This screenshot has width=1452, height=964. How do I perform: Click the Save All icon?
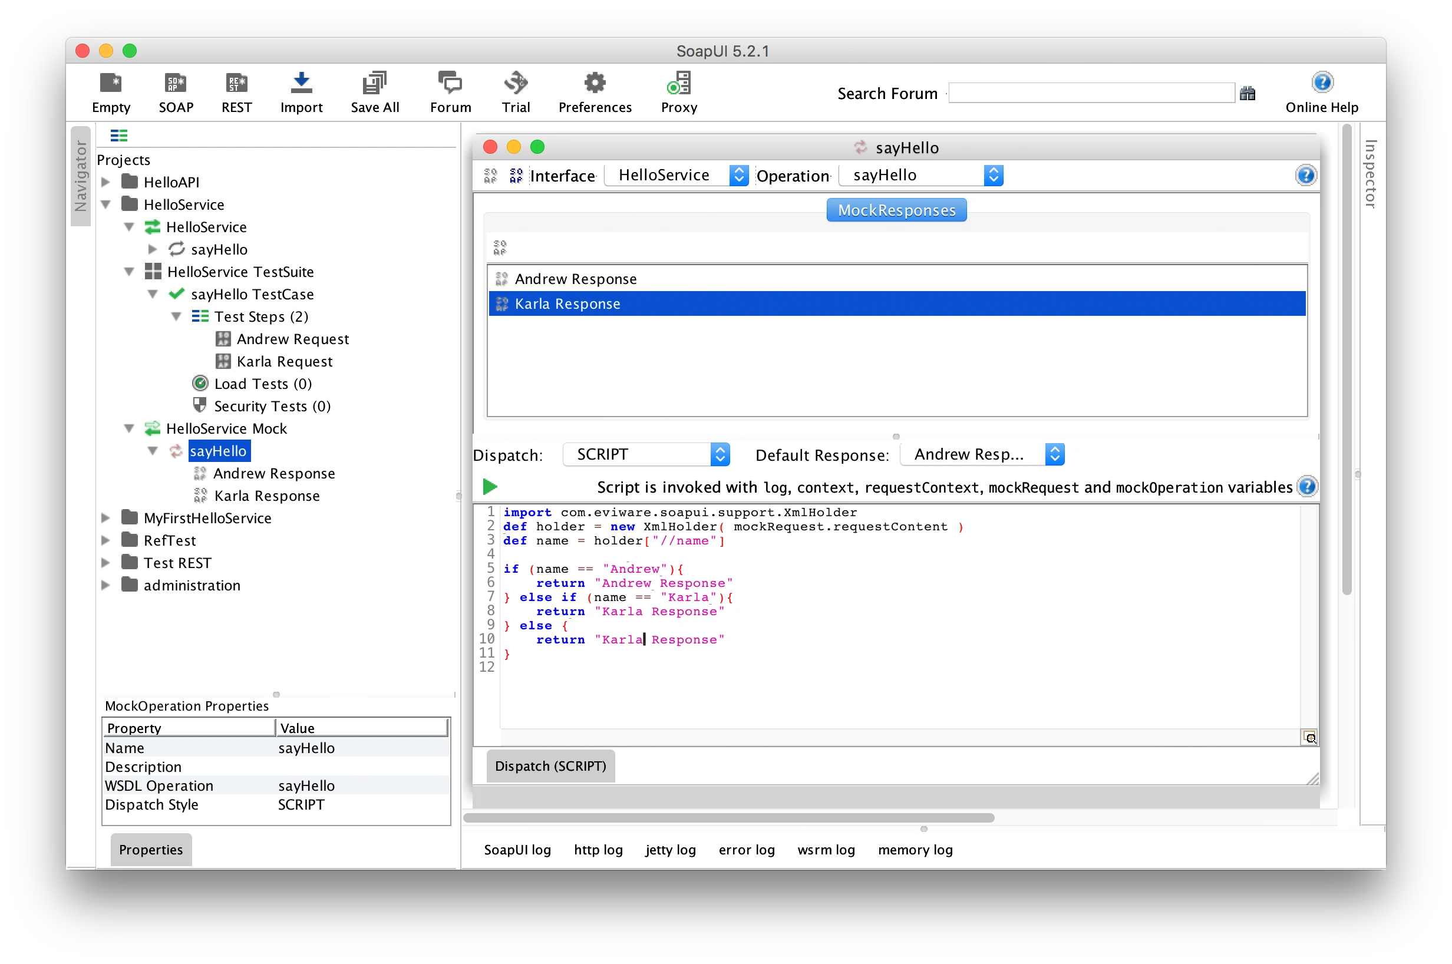pyautogui.click(x=374, y=82)
